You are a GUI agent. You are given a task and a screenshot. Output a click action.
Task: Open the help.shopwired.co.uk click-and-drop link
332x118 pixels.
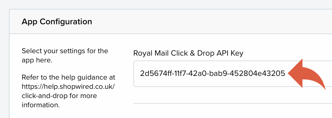(68, 91)
